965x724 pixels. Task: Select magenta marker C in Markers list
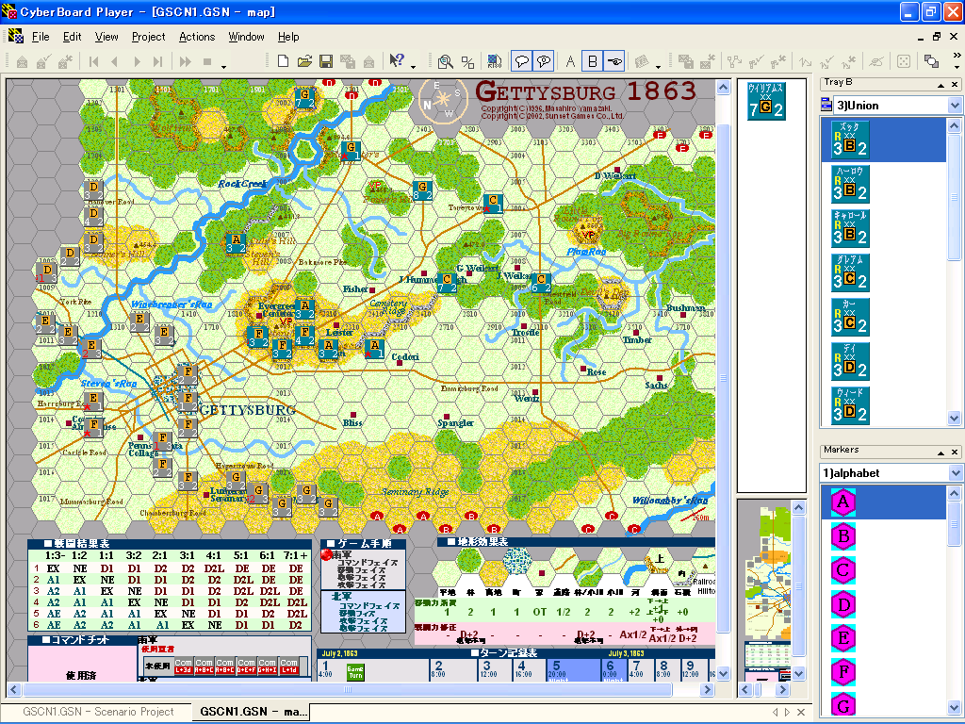coord(843,570)
